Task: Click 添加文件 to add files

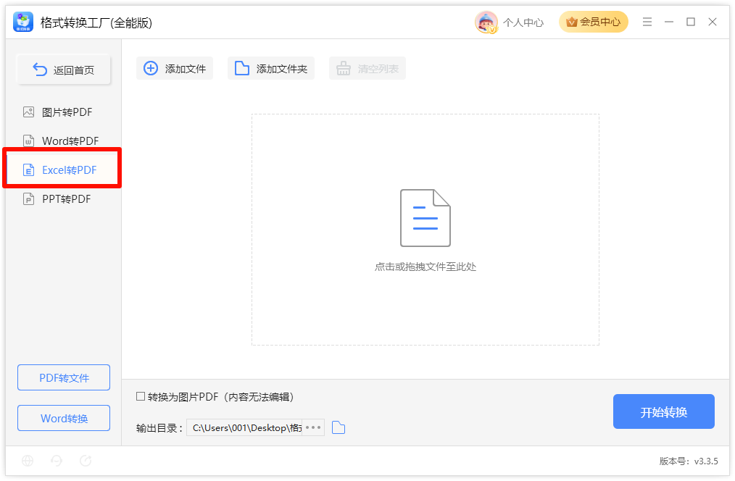Action: point(175,68)
